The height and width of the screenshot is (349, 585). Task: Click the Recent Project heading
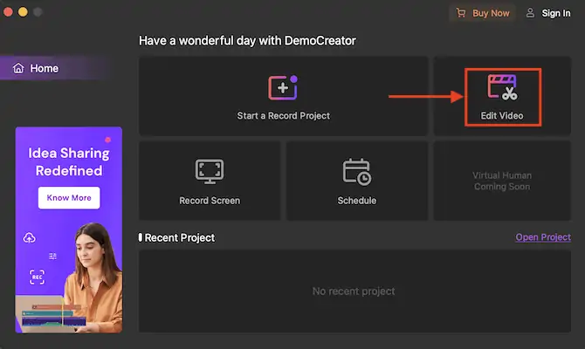(x=180, y=238)
